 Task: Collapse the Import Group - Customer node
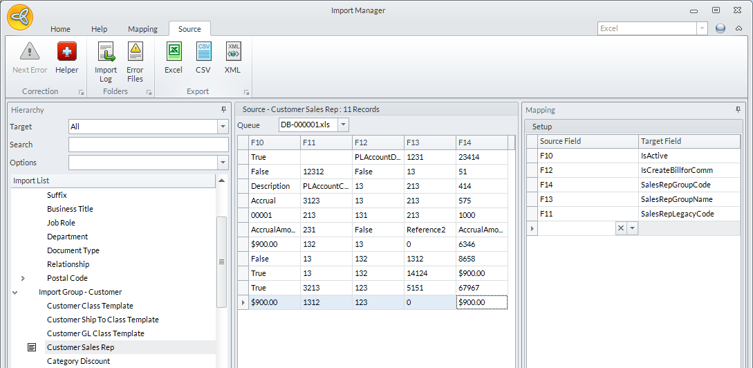(x=15, y=292)
